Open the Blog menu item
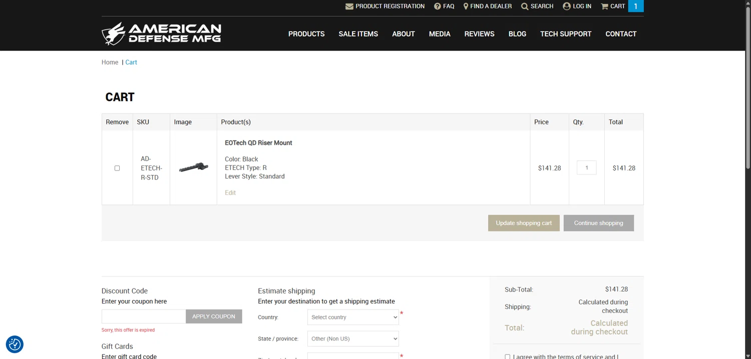 (x=517, y=34)
